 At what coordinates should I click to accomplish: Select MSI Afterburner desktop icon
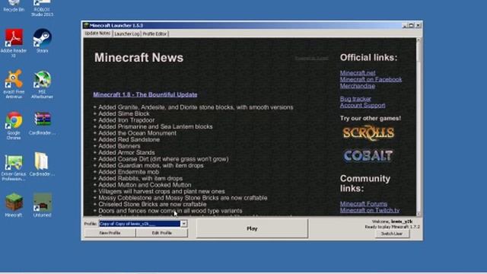[43, 84]
